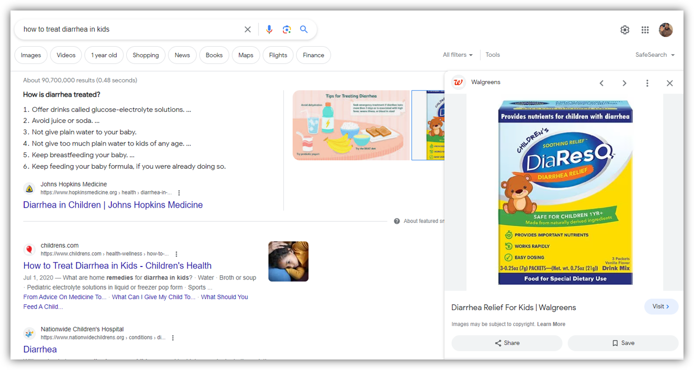Expand the All filters dropdown

[x=457, y=55]
